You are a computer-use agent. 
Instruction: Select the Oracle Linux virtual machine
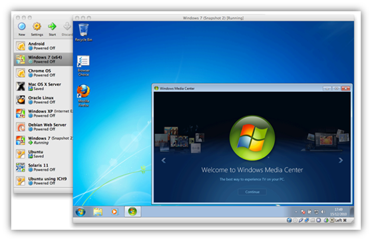43,100
